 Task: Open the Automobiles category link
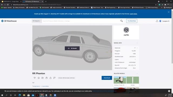45,86
